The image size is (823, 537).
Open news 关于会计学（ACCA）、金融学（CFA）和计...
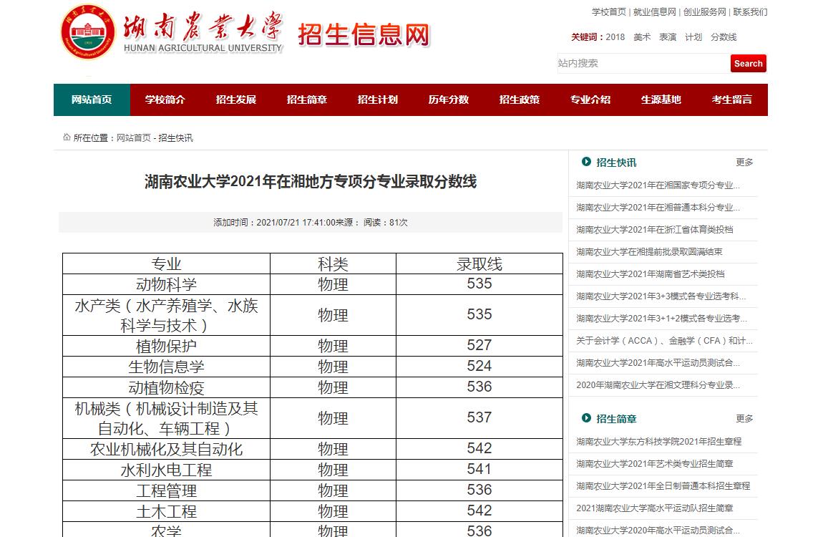coord(665,341)
